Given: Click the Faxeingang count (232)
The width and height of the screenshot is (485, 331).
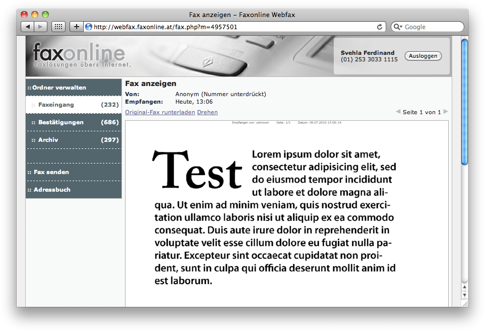Looking at the screenshot, I should [110, 105].
